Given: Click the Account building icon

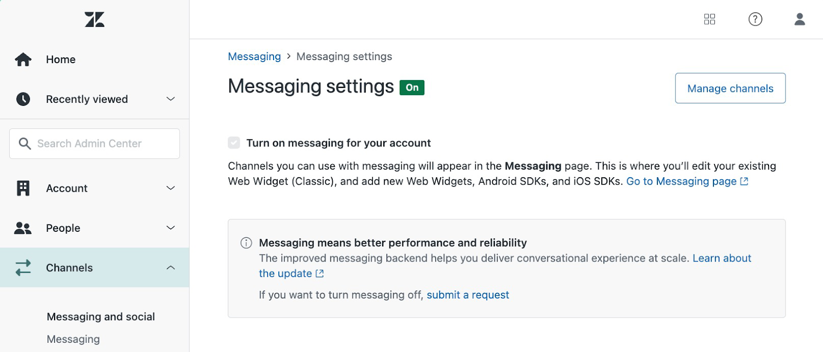Looking at the screenshot, I should coord(23,188).
